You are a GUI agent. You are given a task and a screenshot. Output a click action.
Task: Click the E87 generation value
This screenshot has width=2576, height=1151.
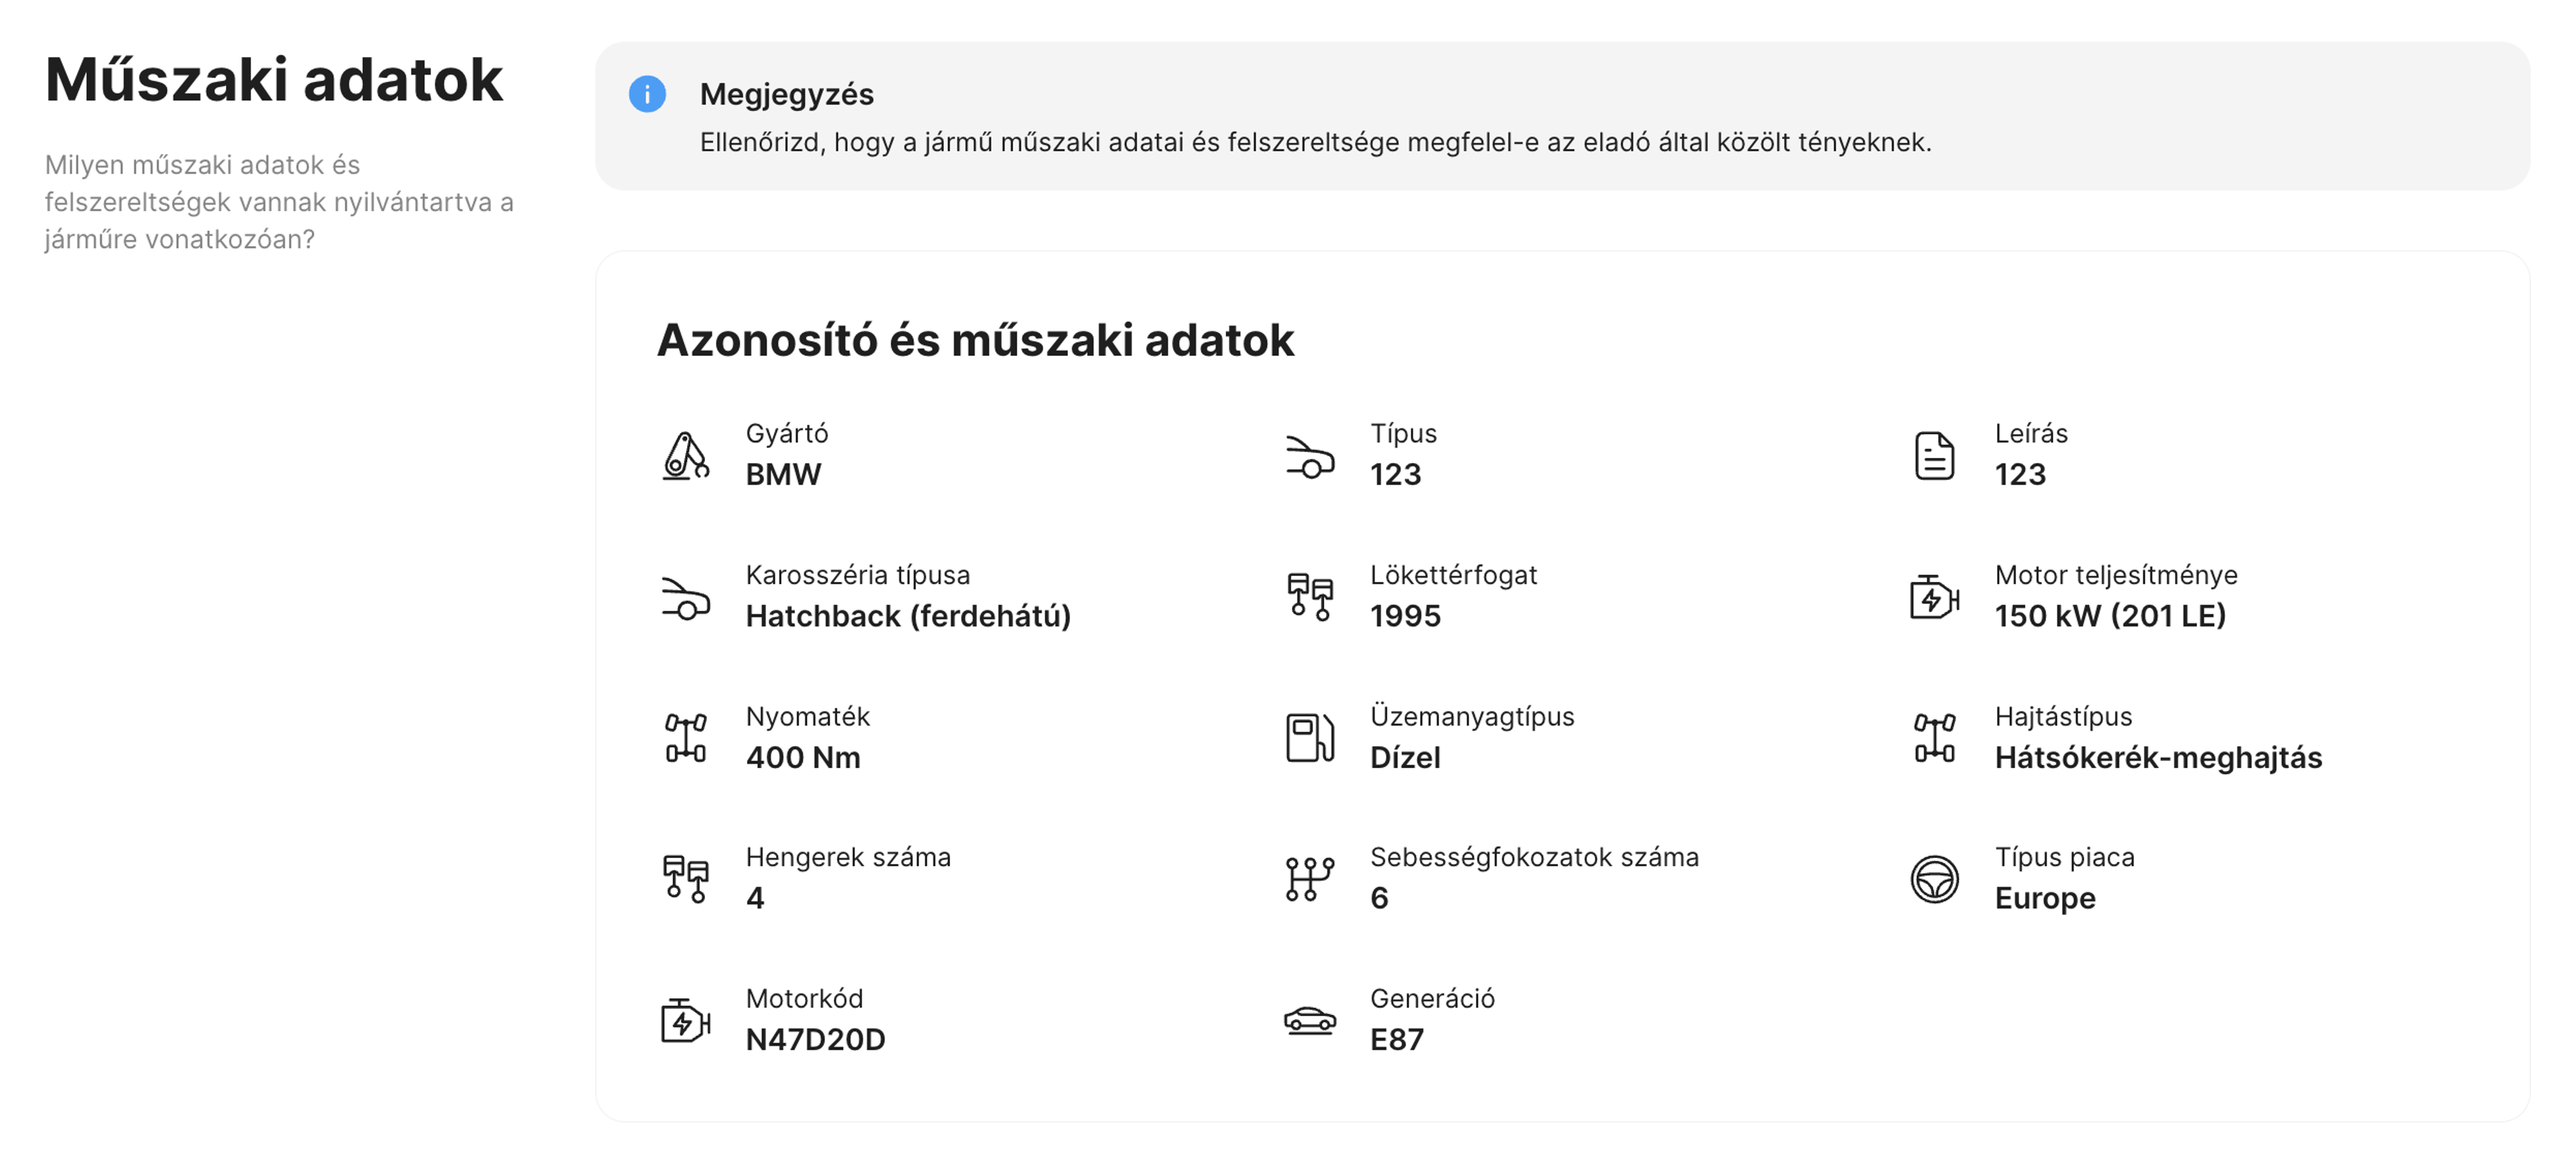point(1398,1039)
